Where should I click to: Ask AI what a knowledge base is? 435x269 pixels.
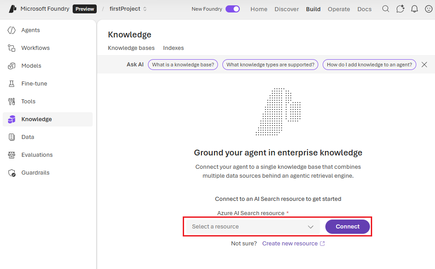(183, 64)
